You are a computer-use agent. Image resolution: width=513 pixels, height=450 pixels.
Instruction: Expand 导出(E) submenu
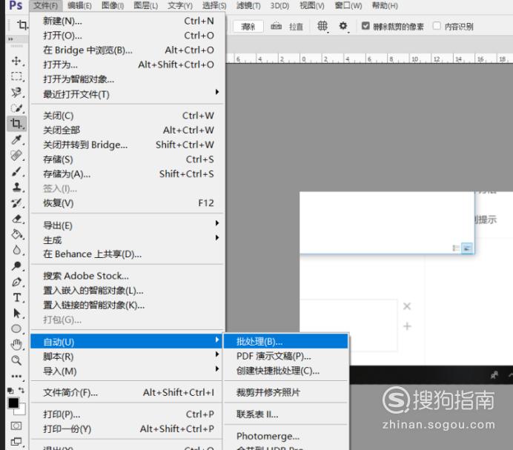click(217, 223)
